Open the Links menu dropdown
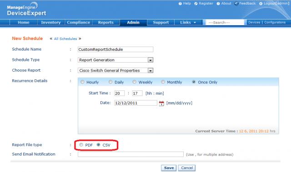Viewport: 291px width, 172px height. pyautogui.click(x=188, y=22)
